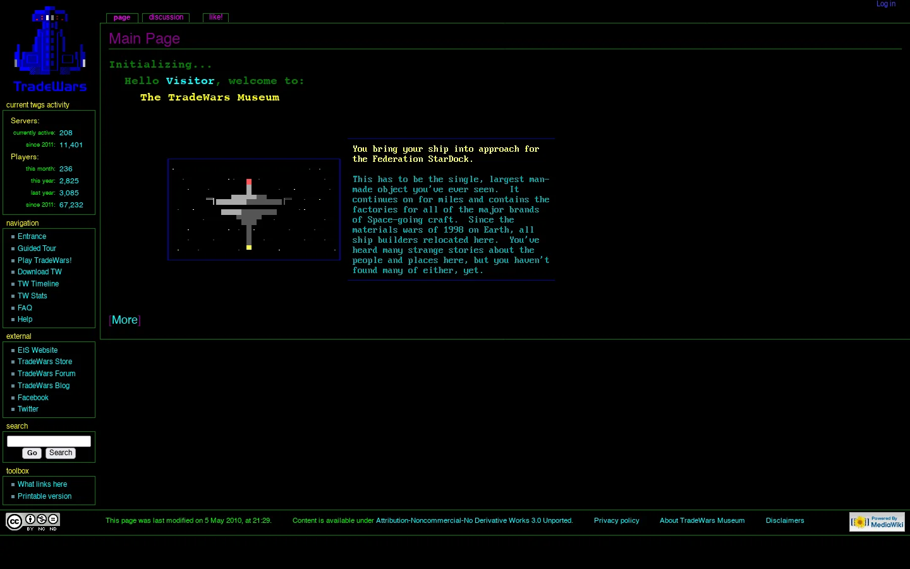
Task: Click Play TradeWars! link
Action: coord(44,260)
